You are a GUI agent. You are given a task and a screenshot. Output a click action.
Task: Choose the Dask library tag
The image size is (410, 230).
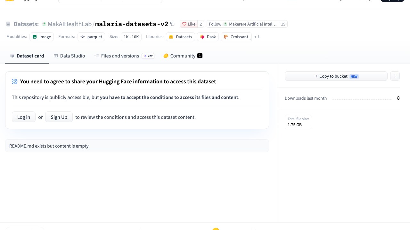pyautogui.click(x=208, y=37)
